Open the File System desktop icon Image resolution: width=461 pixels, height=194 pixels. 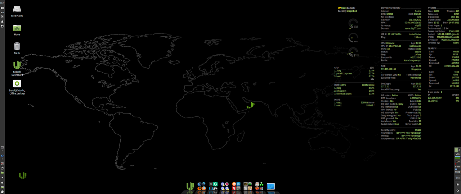[x=17, y=11]
